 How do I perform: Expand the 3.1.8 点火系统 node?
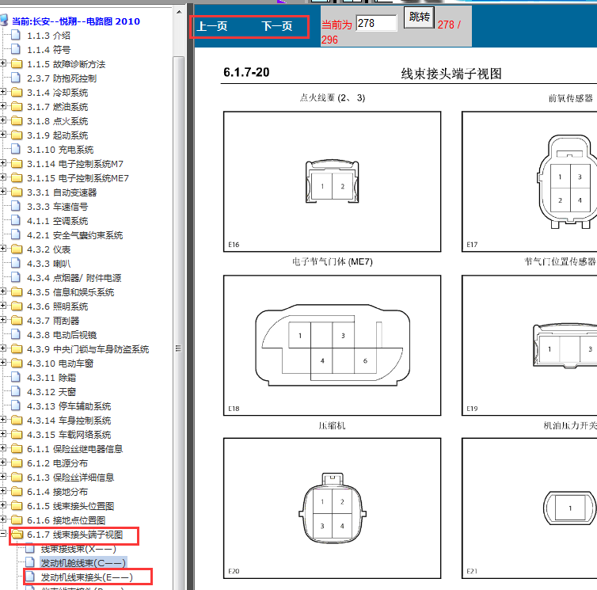3,120
